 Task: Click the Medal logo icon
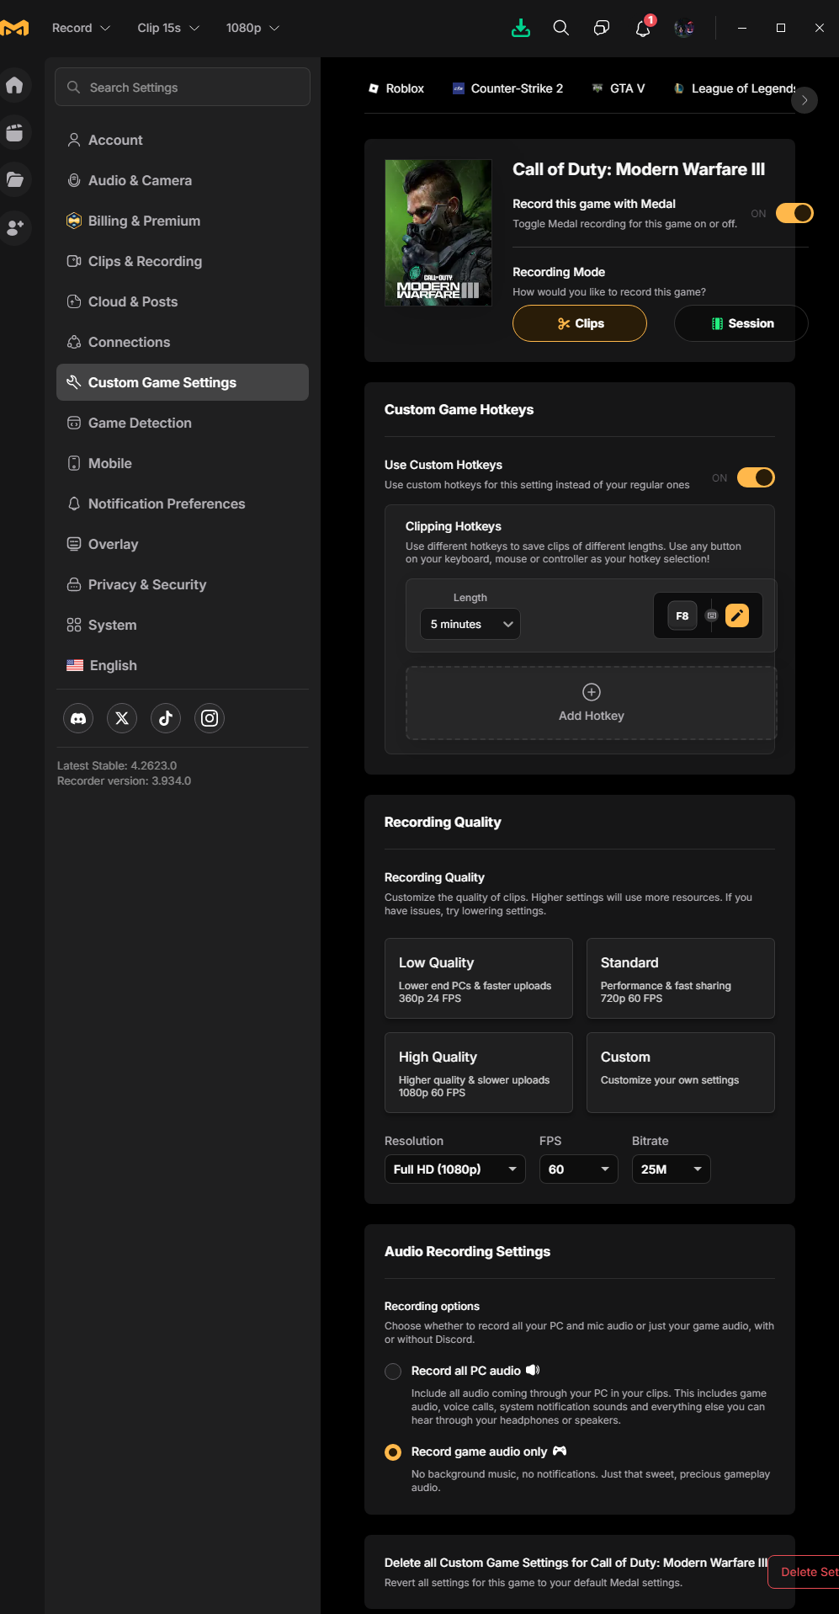(15, 28)
